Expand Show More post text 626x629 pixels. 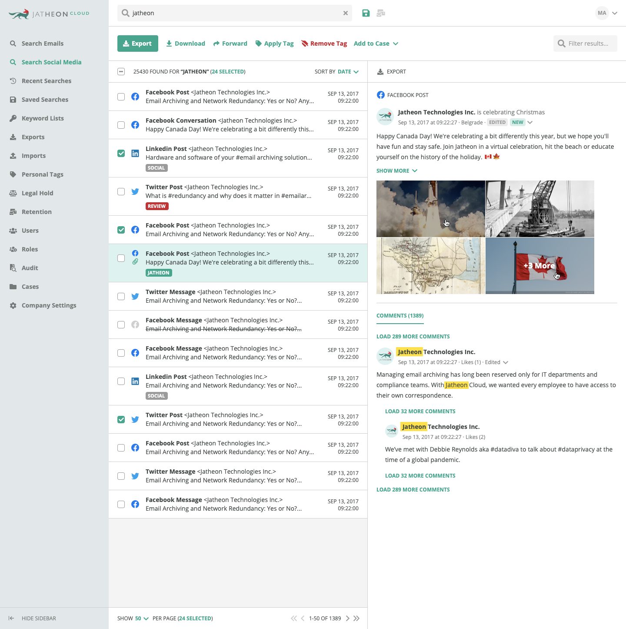click(x=397, y=171)
